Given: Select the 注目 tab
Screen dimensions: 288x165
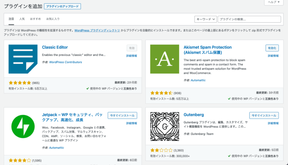Looking at the screenshot, I should click(11, 19).
